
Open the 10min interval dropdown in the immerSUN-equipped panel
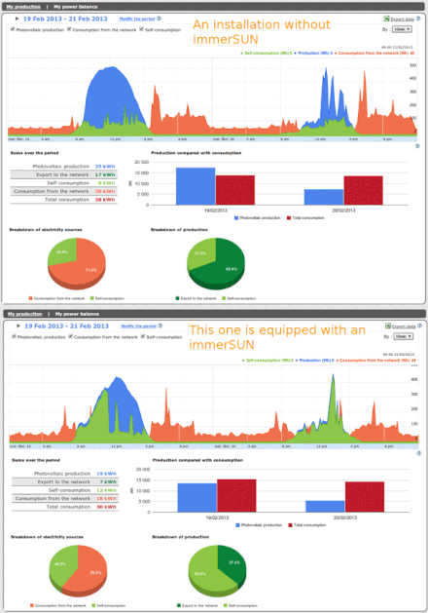click(x=404, y=336)
